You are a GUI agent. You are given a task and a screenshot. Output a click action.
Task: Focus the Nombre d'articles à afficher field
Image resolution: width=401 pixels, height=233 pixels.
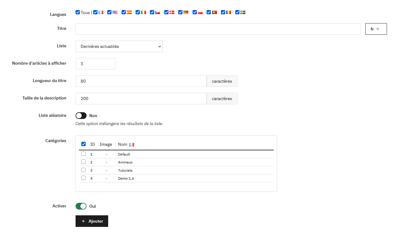(95, 64)
